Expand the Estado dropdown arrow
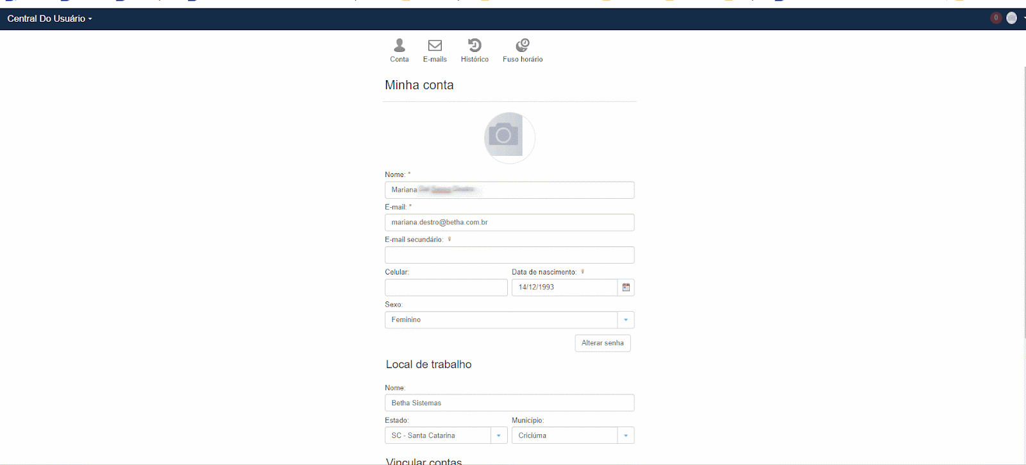The height and width of the screenshot is (465, 1026). click(499, 435)
